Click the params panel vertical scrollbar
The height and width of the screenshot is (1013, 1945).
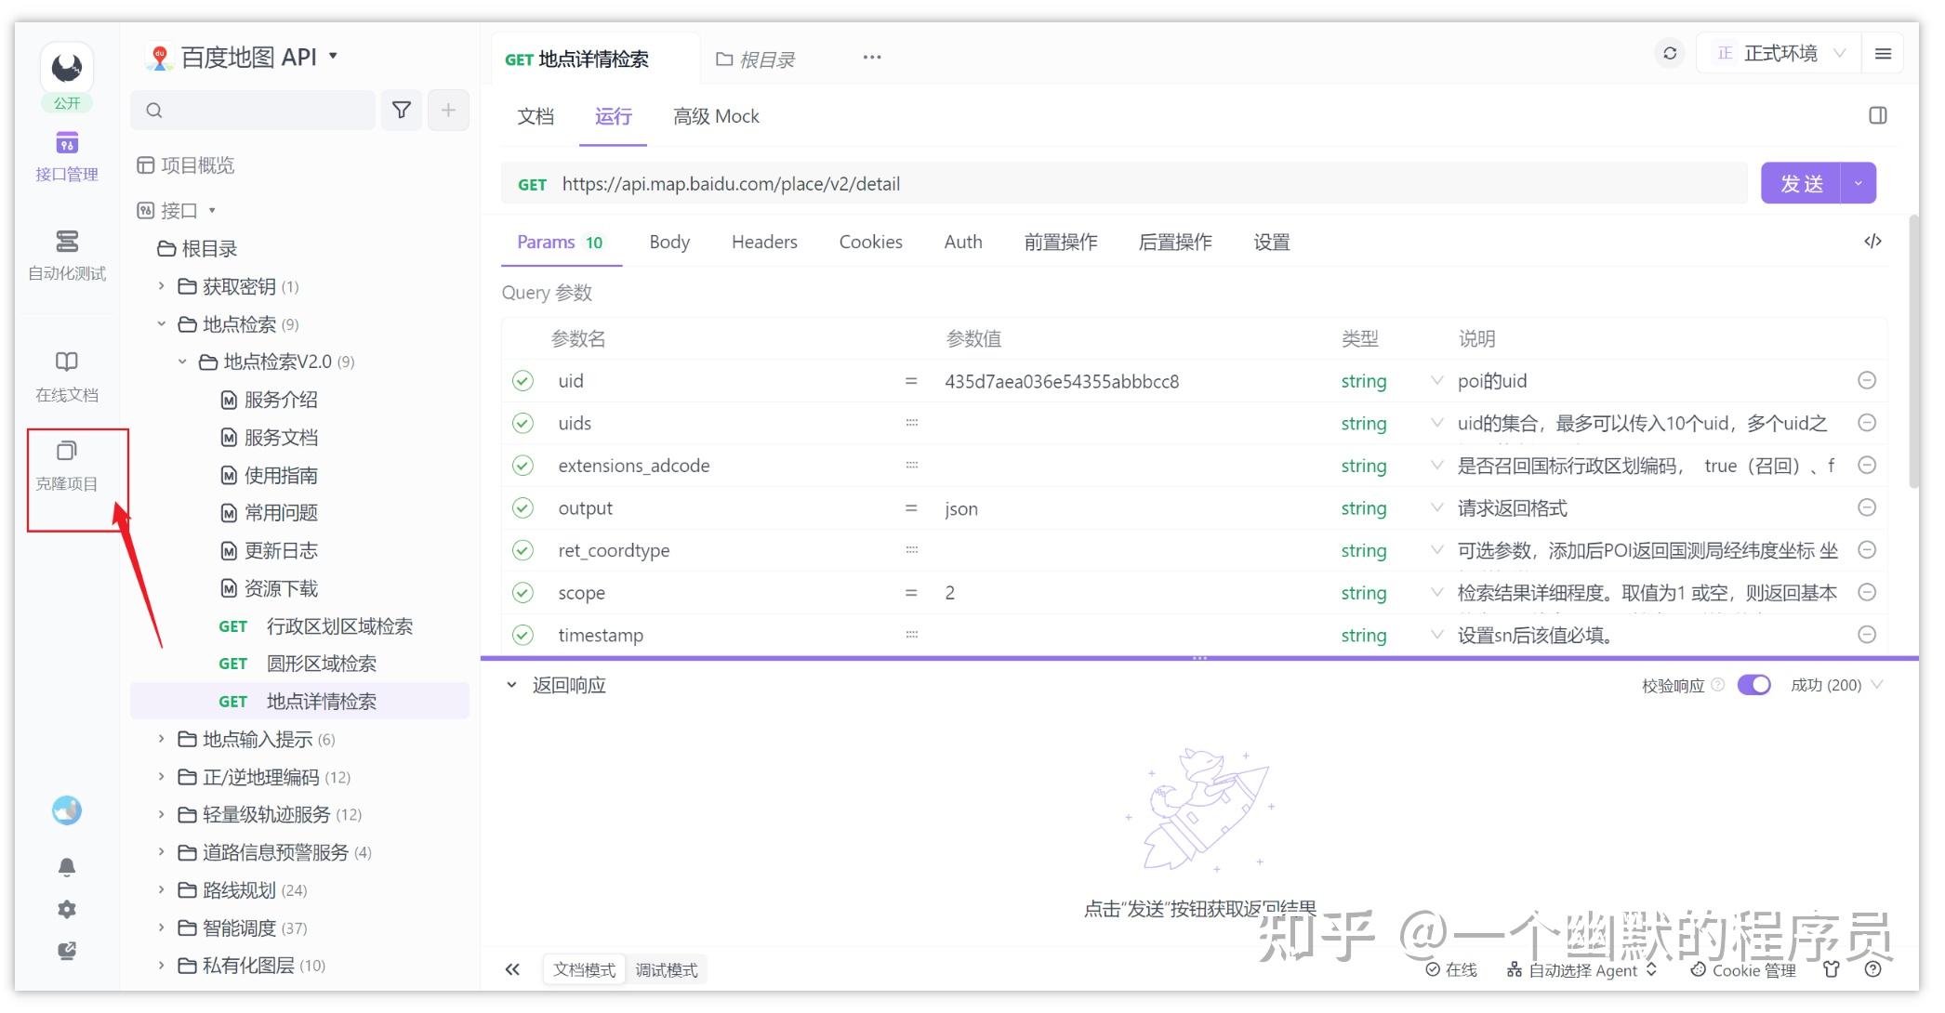pyautogui.click(x=1912, y=351)
